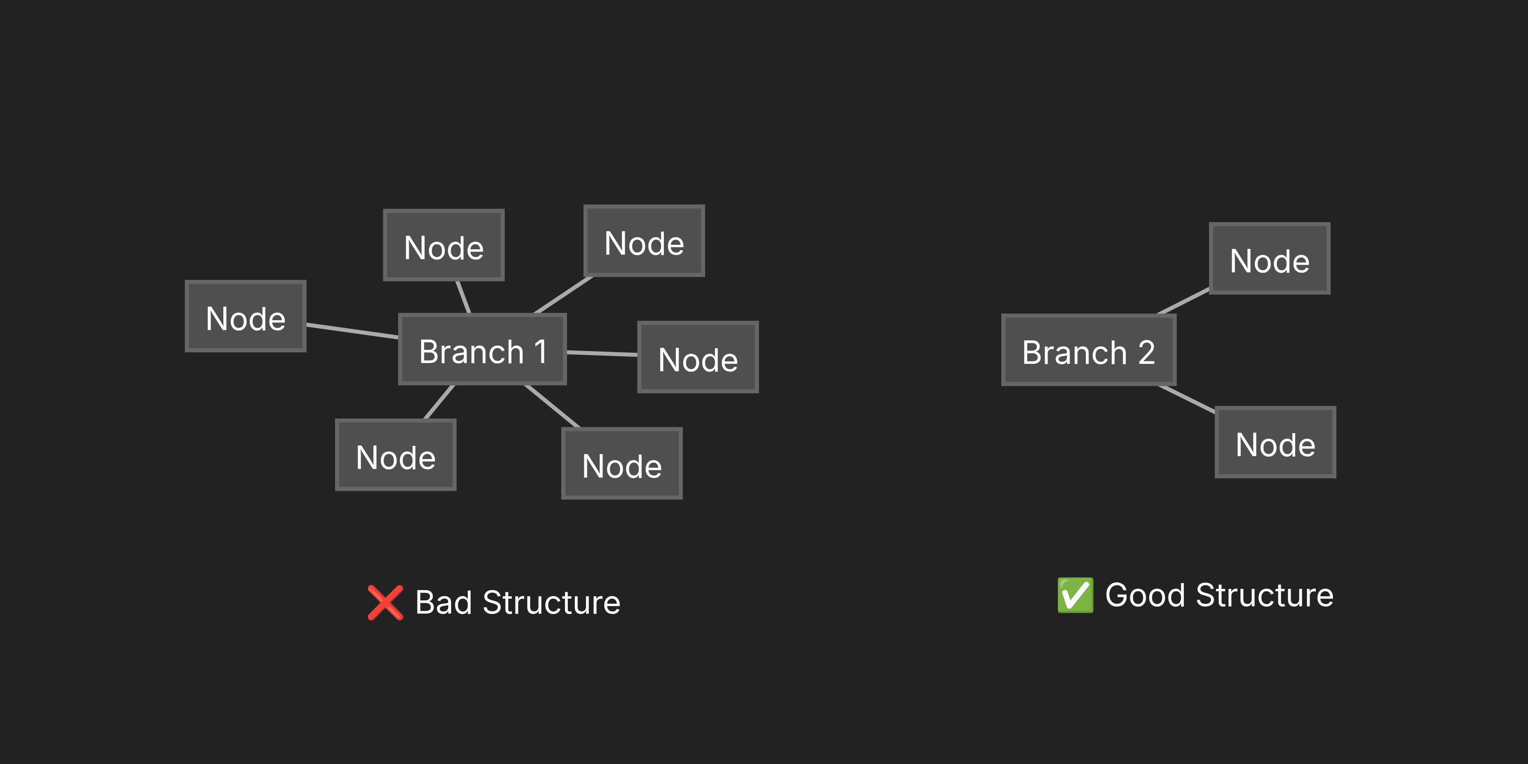Click the Node below-right of Branch 1
The image size is (1528, 764).
point(622,464)
